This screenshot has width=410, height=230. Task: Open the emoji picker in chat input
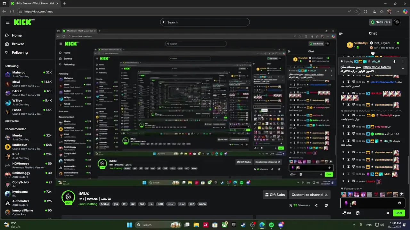[400, 203]
